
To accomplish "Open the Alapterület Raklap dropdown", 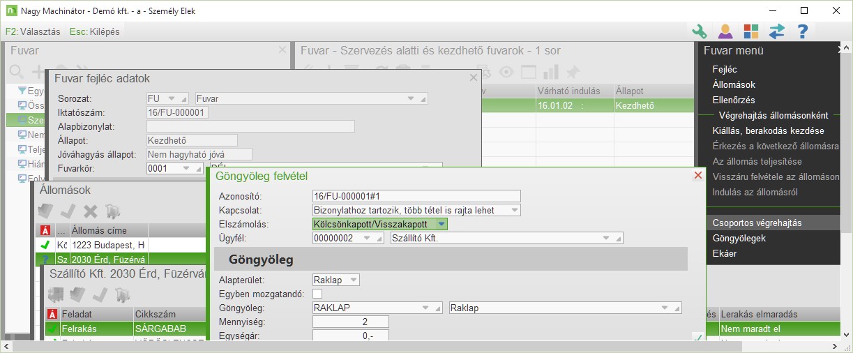I will click(x=354, y=280).
